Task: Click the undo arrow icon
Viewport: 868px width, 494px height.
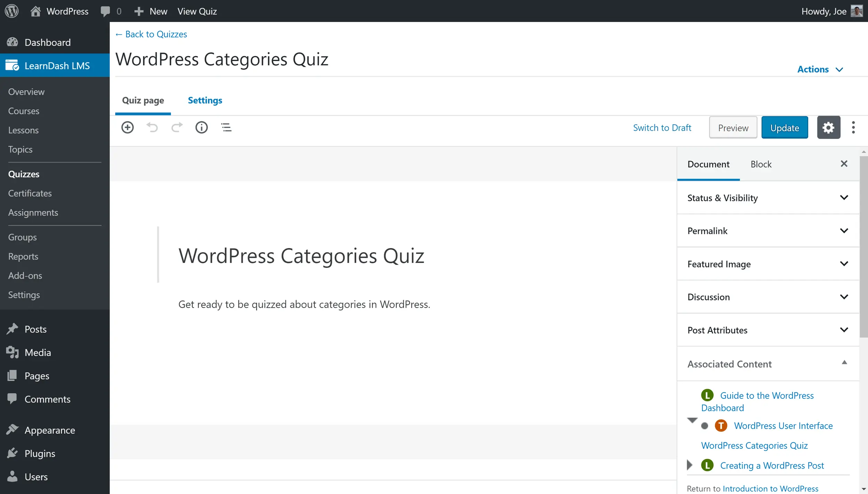Action: [x=152, y=127]
